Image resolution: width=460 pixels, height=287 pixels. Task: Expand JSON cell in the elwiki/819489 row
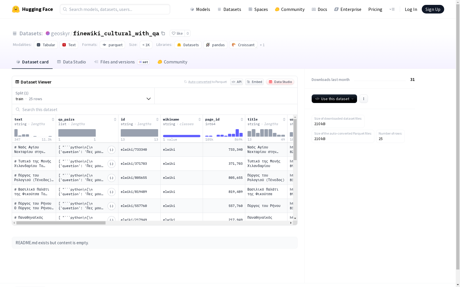112,192
